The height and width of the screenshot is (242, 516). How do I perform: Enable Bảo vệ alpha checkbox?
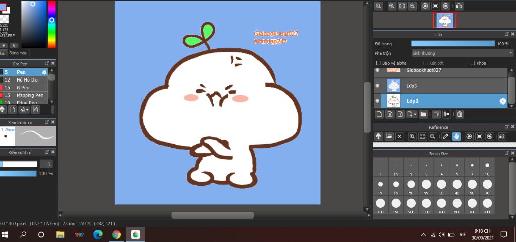tap(378, 63)
